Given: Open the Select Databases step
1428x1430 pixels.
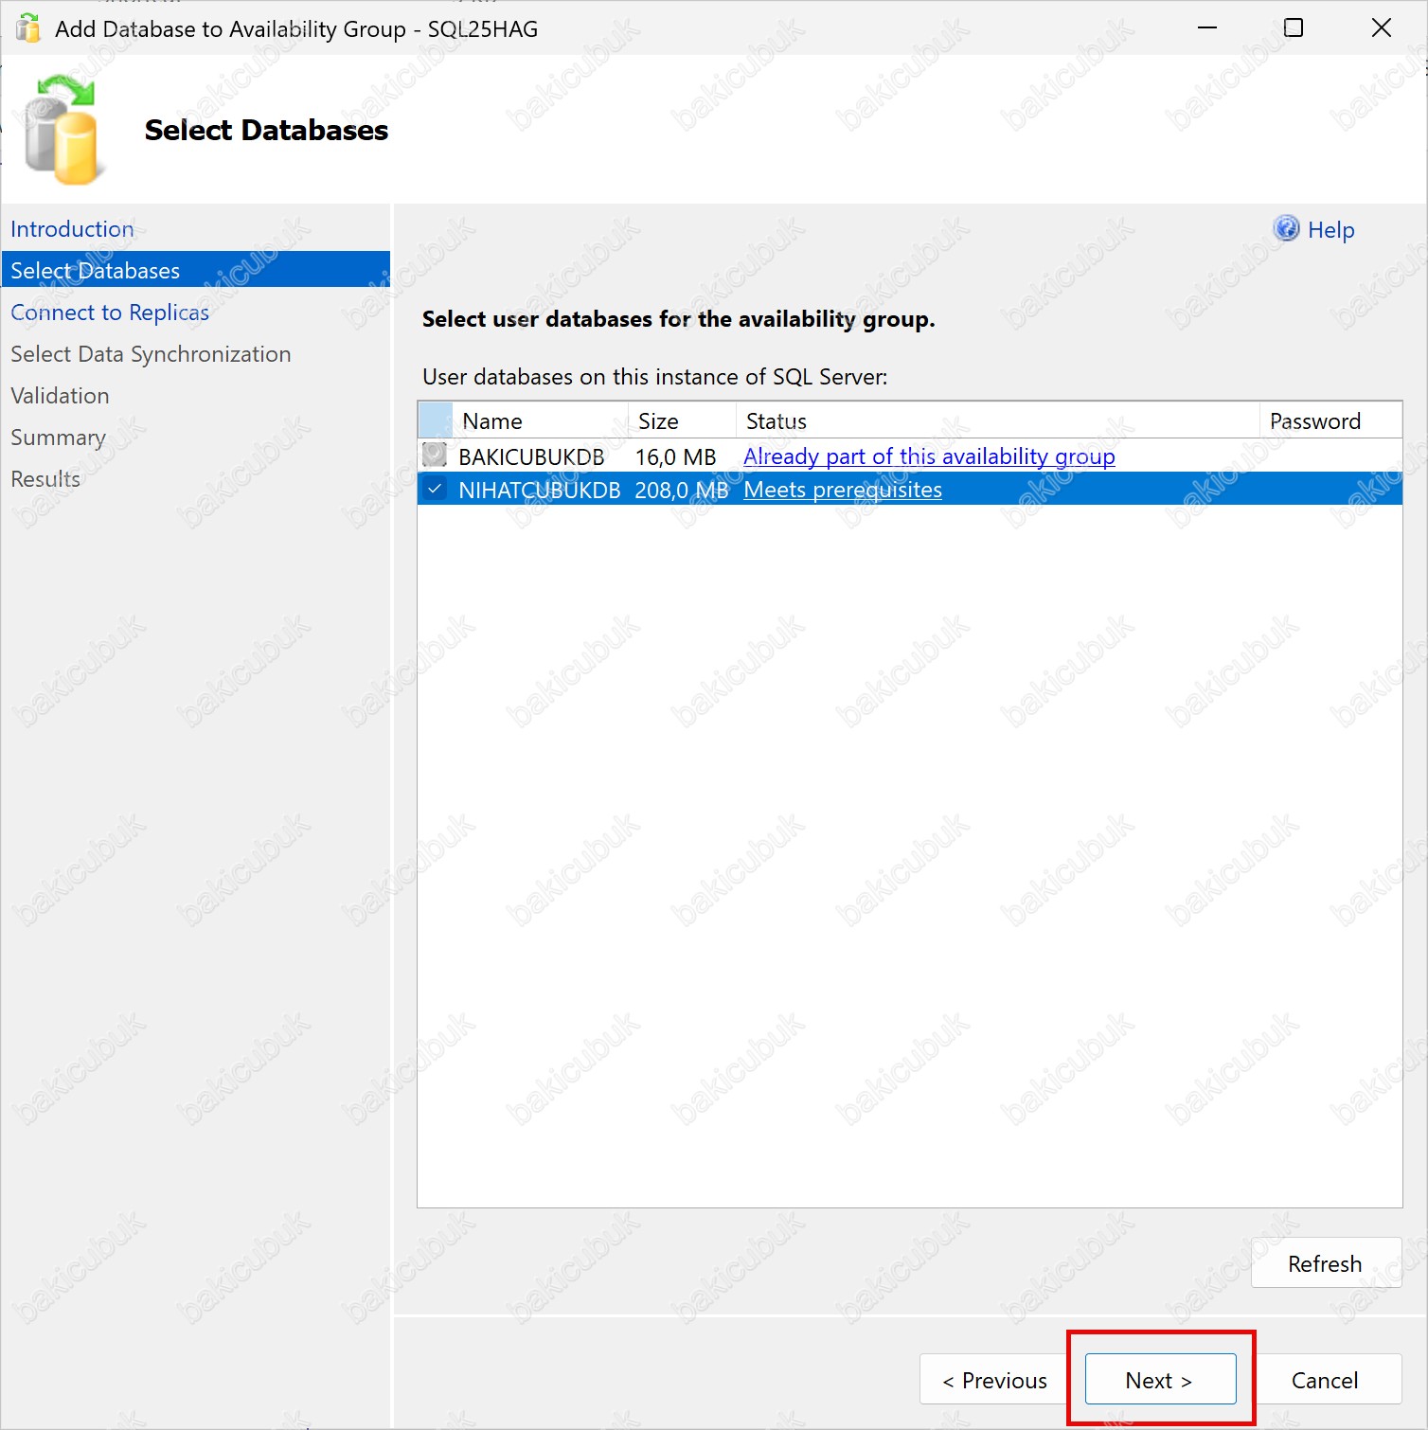Looking at the screenshot, I should coord(95,271).
